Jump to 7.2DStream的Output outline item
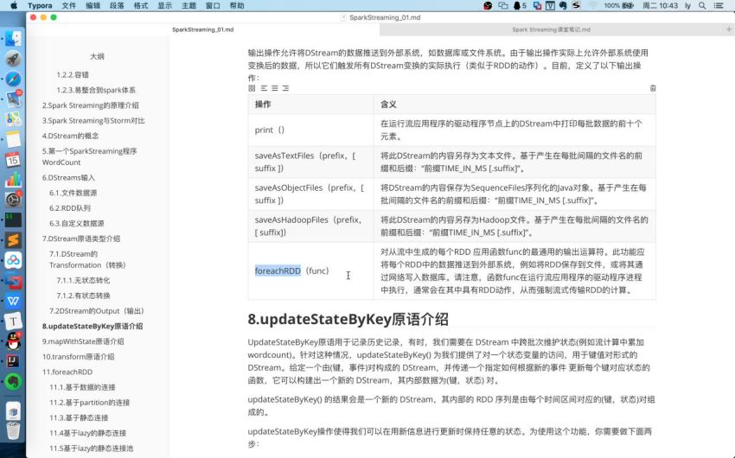The height and width of the screenshot is (458, 735). [x=98, y=311]
